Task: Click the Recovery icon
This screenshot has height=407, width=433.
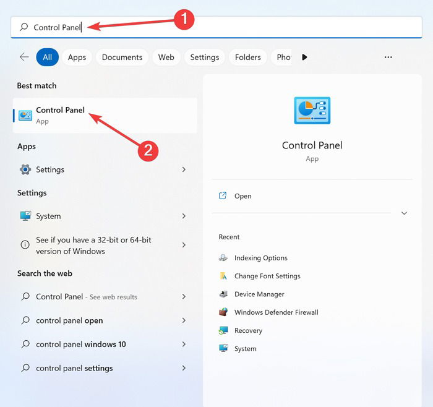Action: (223, 330)
